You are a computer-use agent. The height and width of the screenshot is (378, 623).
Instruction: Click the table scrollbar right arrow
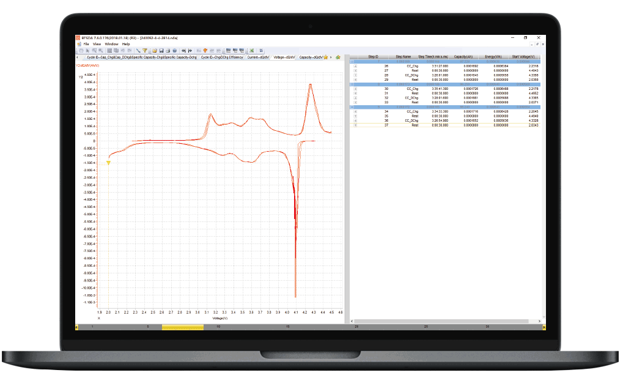tap(539, 321)
